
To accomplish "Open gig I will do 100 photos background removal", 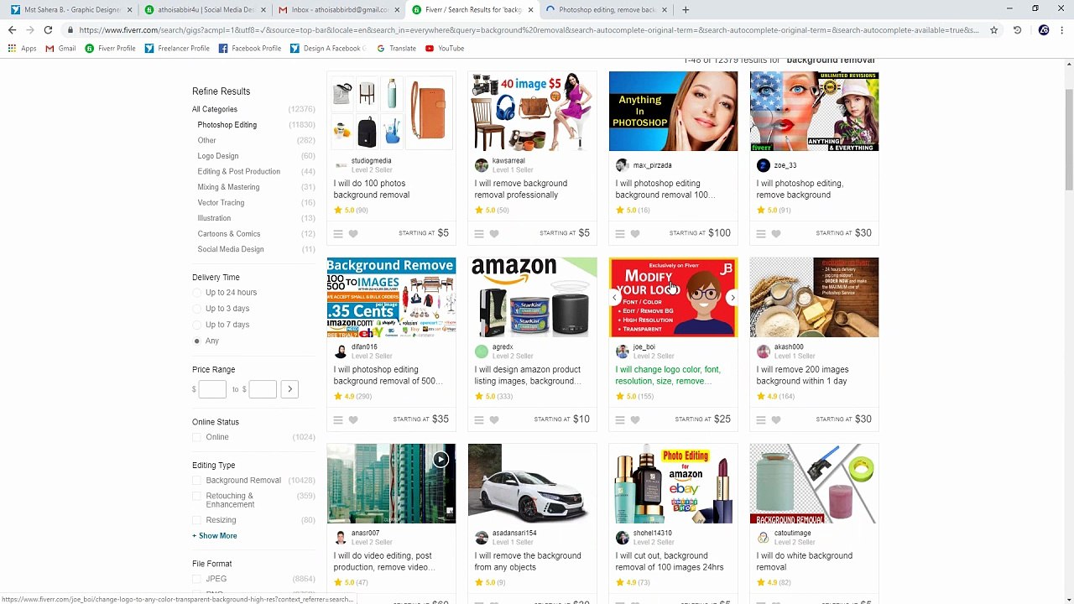I will point(371,189).
